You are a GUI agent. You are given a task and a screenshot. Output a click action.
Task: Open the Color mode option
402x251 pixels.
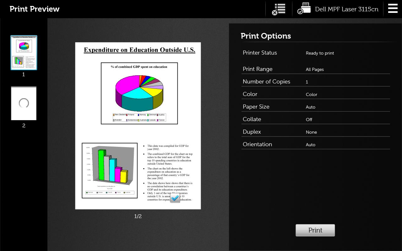(315, 94)
